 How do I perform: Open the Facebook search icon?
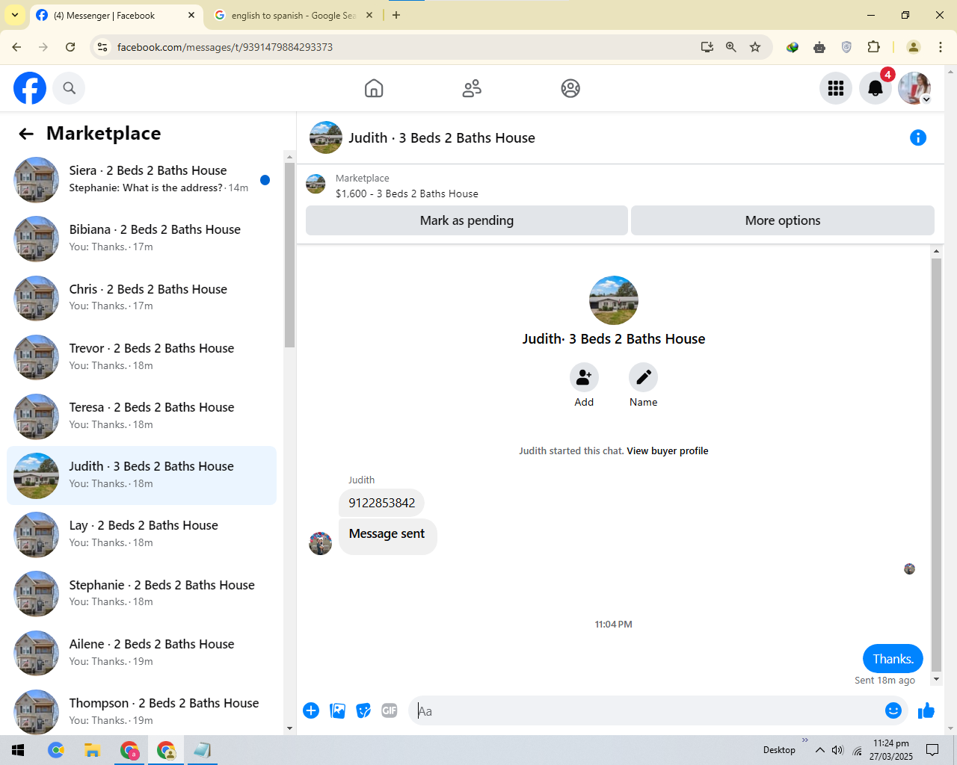click(x=69, y=88)
